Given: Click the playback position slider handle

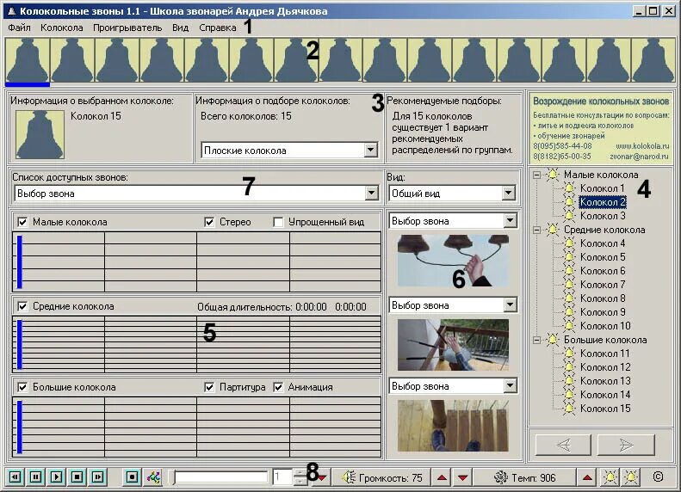Looking at the screenshot, I should (172, 477).
